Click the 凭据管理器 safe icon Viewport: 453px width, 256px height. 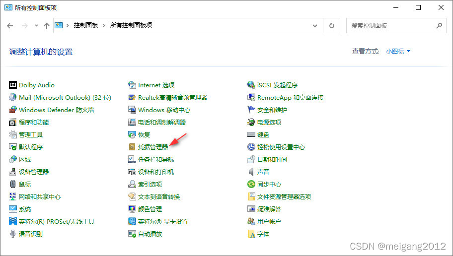coord(132,147)
